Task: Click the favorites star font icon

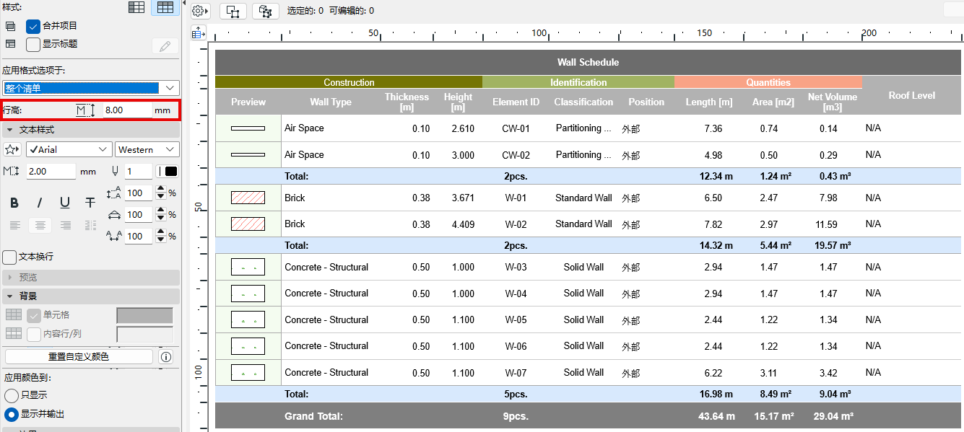Action: 12,149
